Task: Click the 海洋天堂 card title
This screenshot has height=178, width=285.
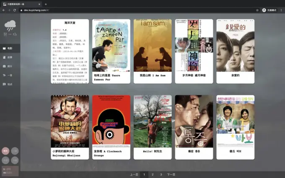Action: click(70, 23)
